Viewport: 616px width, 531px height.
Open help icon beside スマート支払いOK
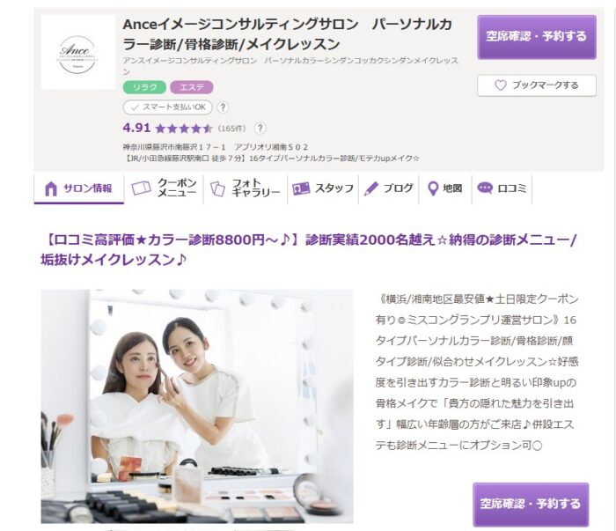coord(223,107)
